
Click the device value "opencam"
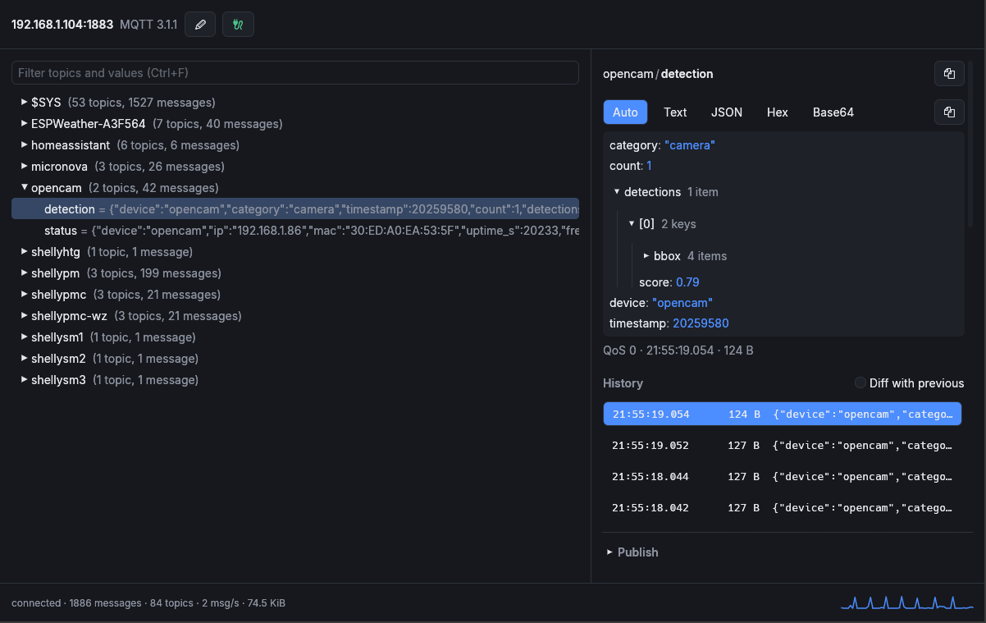pos(682,303)
